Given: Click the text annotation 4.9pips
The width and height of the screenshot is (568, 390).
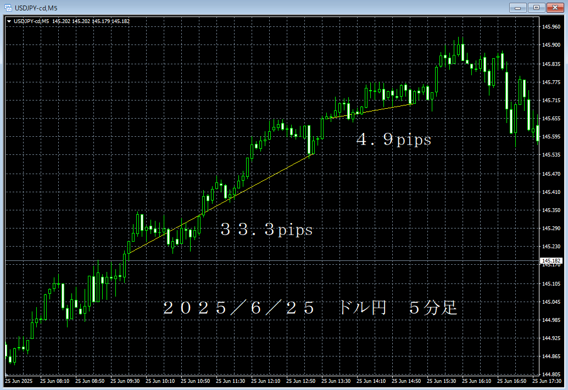Looking at the screenshot, I should 394,140.
